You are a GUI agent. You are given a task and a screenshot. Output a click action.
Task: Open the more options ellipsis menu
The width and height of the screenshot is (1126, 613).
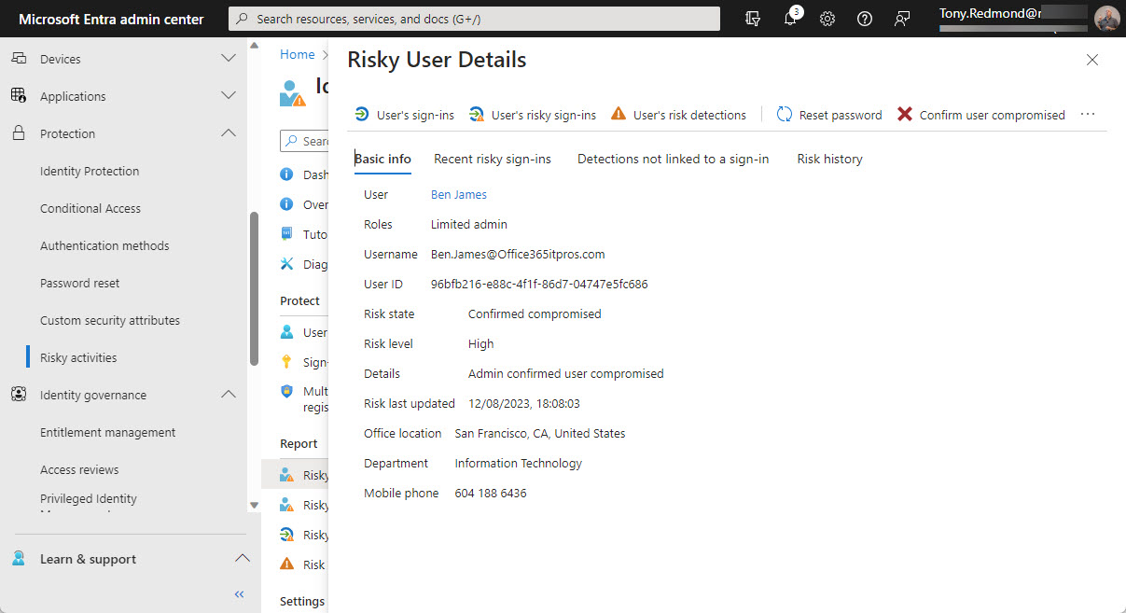1087,114
